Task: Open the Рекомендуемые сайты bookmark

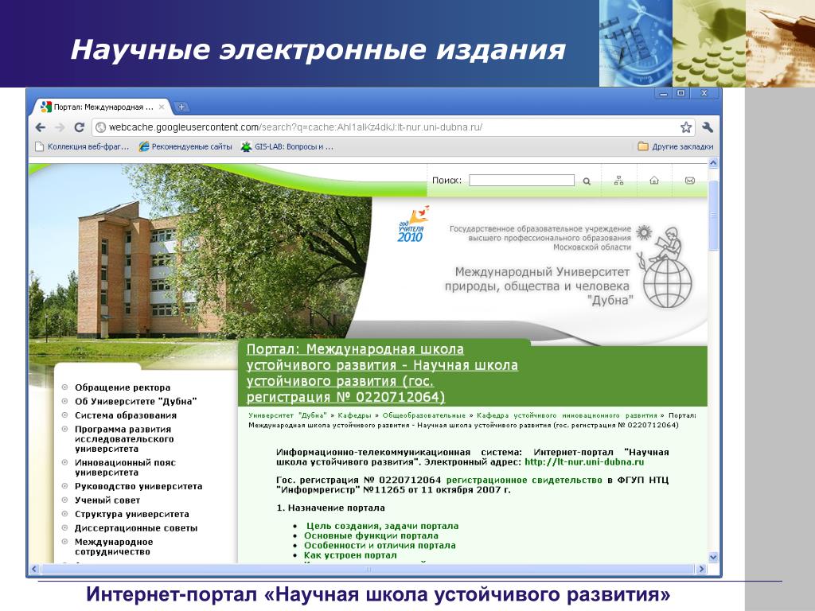Action: coord(185,147)
